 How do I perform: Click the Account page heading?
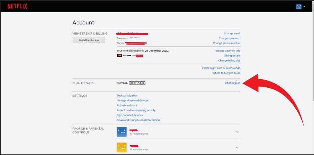[83, 23]
